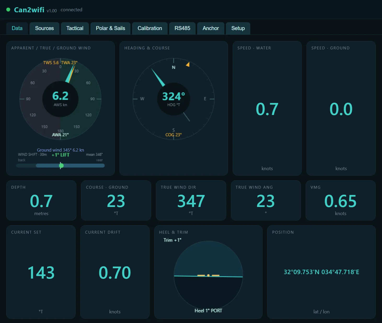Open the Anchor tab

click(211, 28)
